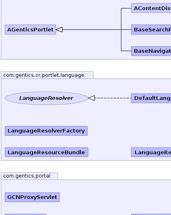171x215 pixels.
Task: Click the DefaultLang class node
Action: (x=151, y=98)
